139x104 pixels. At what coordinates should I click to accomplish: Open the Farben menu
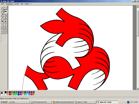click(x=27, y=4)
